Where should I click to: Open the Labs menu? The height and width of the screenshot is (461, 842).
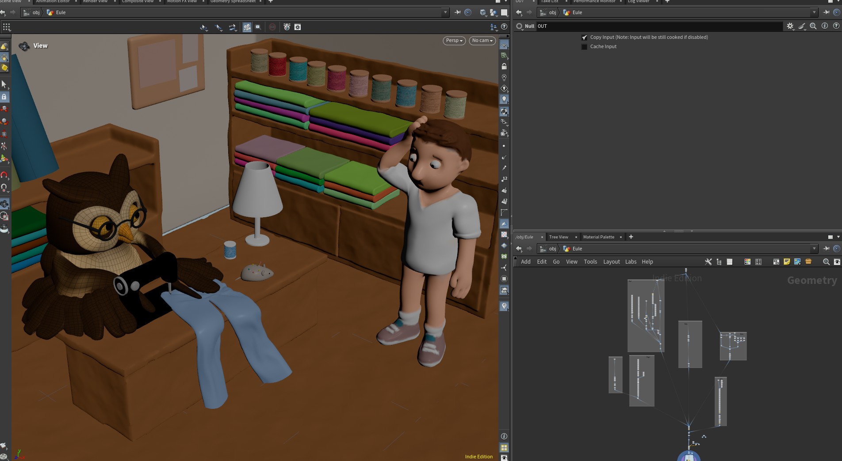point(631,262)
